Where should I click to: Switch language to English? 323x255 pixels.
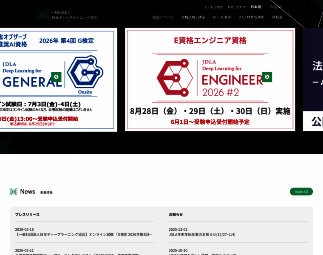(x=276, y=7)
